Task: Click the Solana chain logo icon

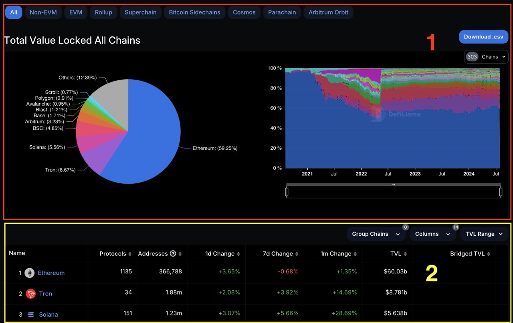Action: [31, 315]
